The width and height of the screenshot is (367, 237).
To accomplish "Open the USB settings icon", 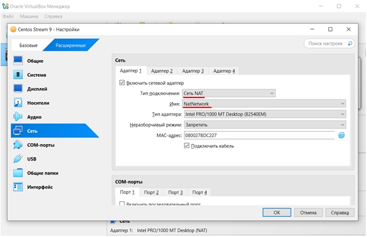I will point(18,159).
